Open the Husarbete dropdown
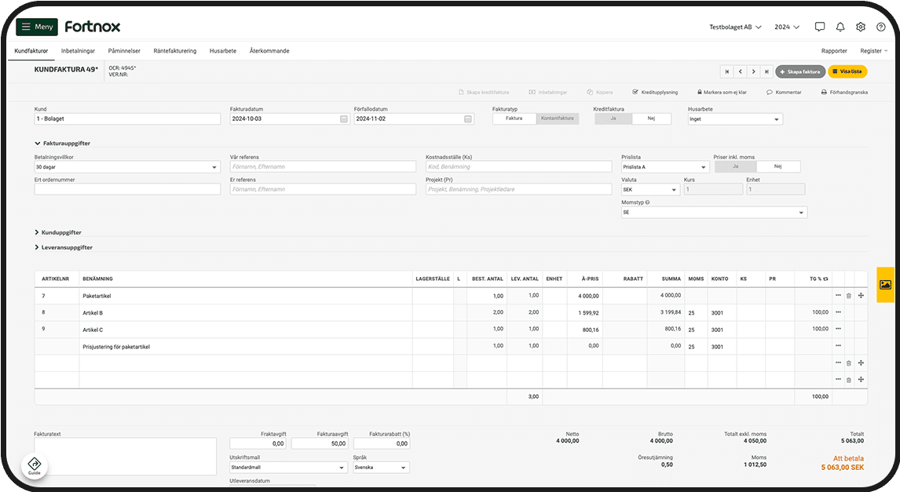This screenshot has width=900, height=492. pyautogui.click(x=735, y=119)
